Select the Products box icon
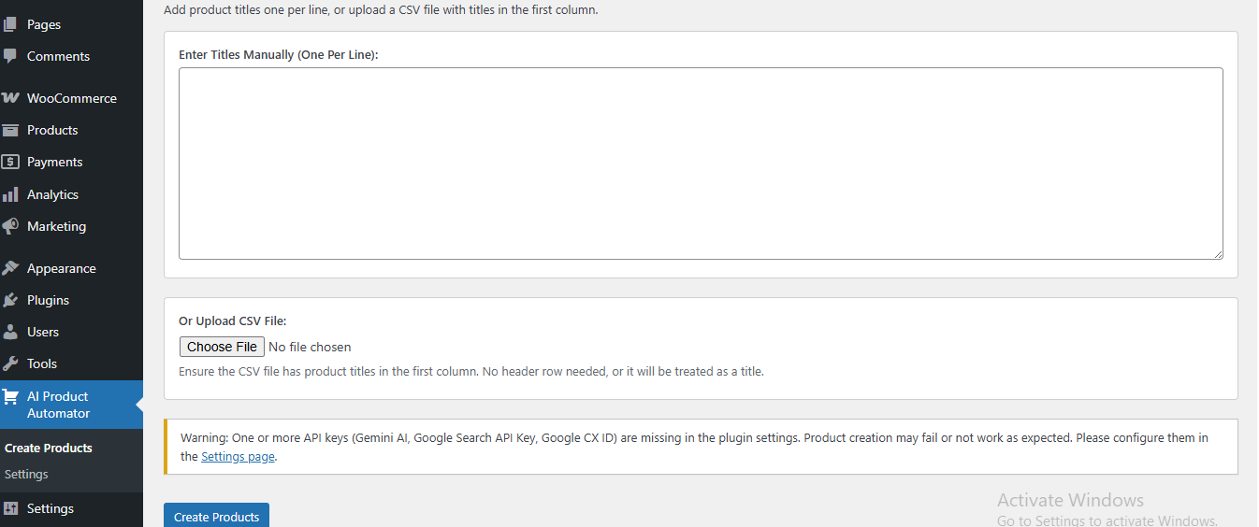 coord(10,130)
